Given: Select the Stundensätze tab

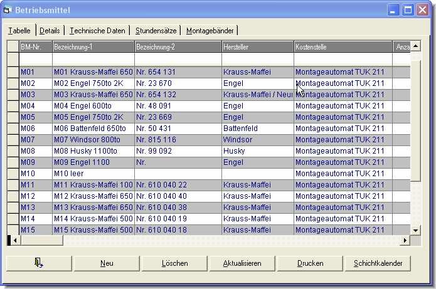Looking at the screenshot, I should click(x=155, y=31).
